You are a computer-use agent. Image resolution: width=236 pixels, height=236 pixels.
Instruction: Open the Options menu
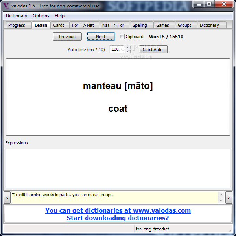(41, 16)
